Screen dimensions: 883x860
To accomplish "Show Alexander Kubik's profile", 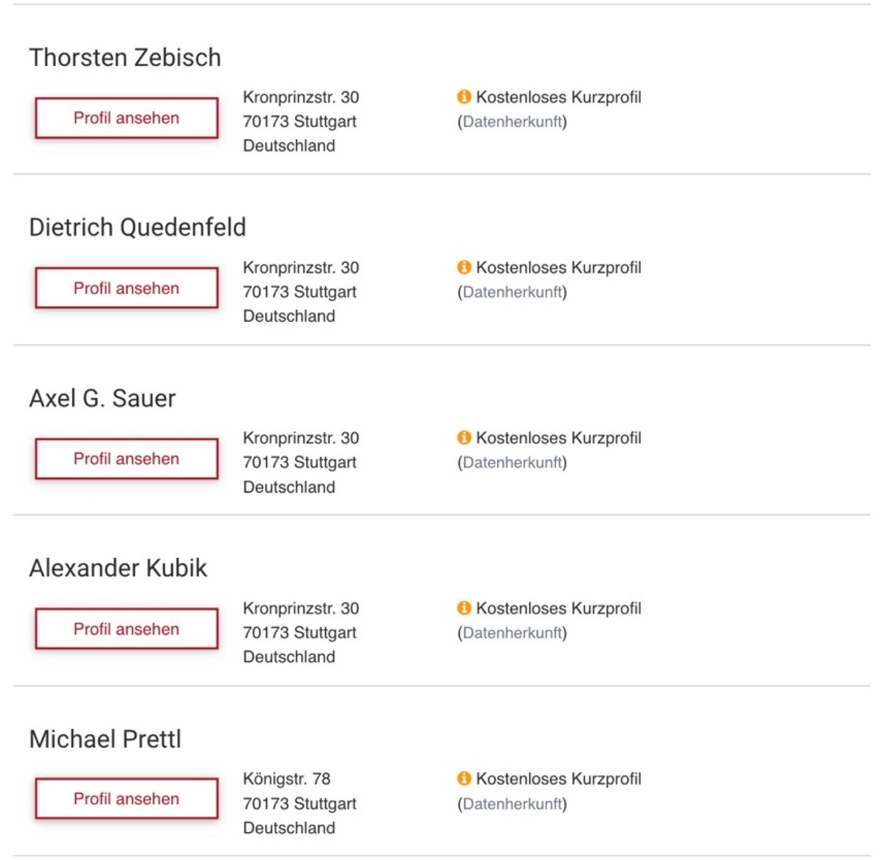I will (126, 629).
